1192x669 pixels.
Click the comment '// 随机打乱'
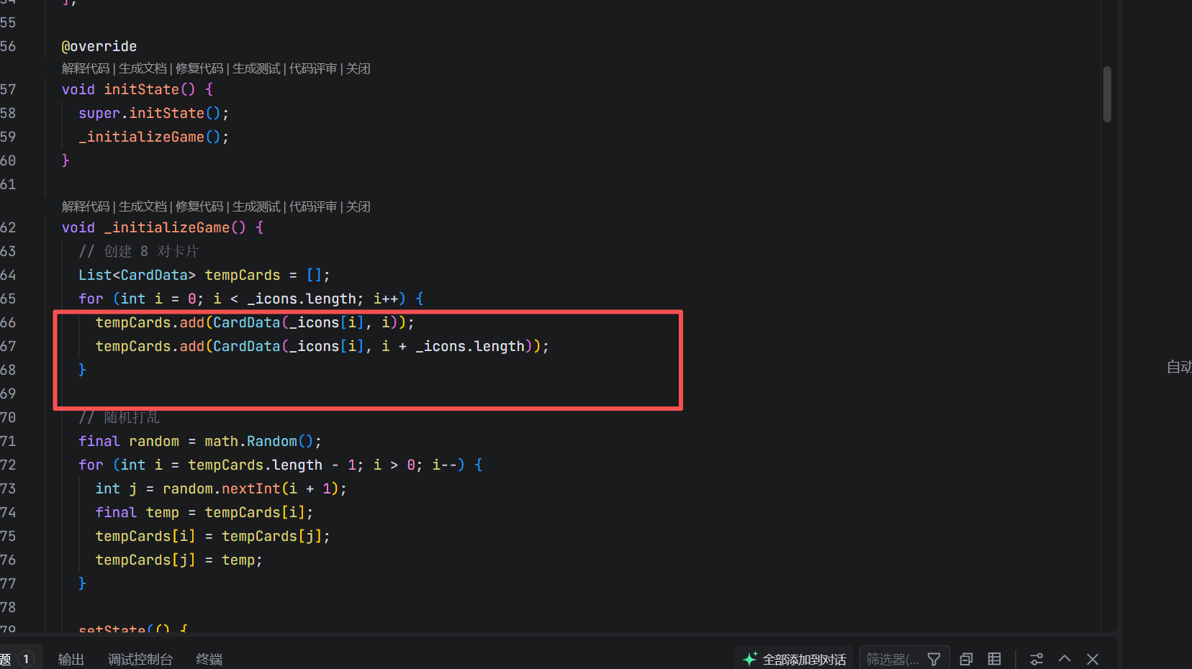119,417
